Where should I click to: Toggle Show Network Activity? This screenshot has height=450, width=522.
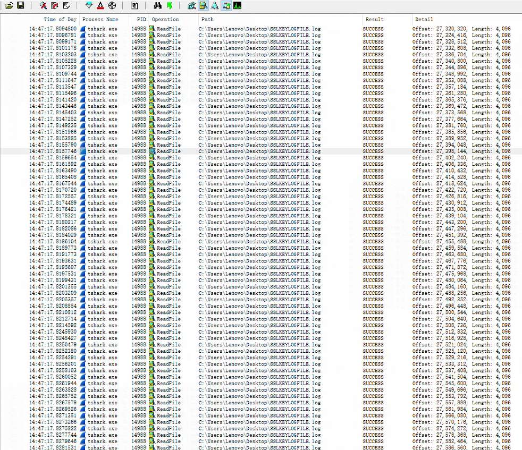coord(214,6)
